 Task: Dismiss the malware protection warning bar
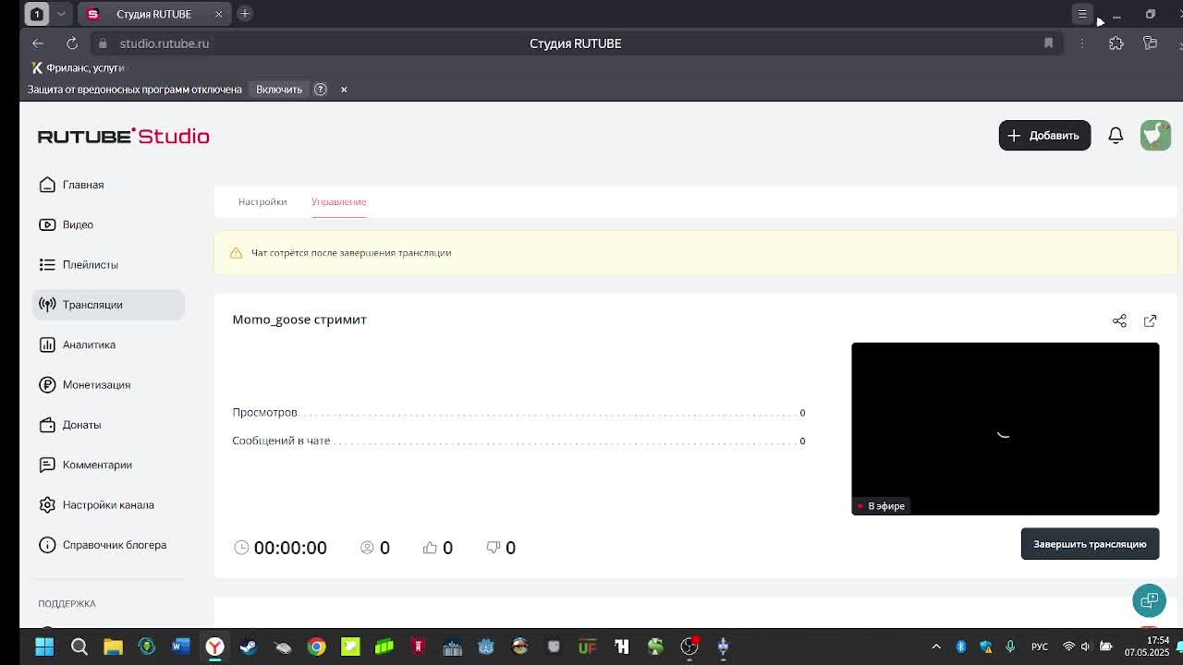(344, 90)
